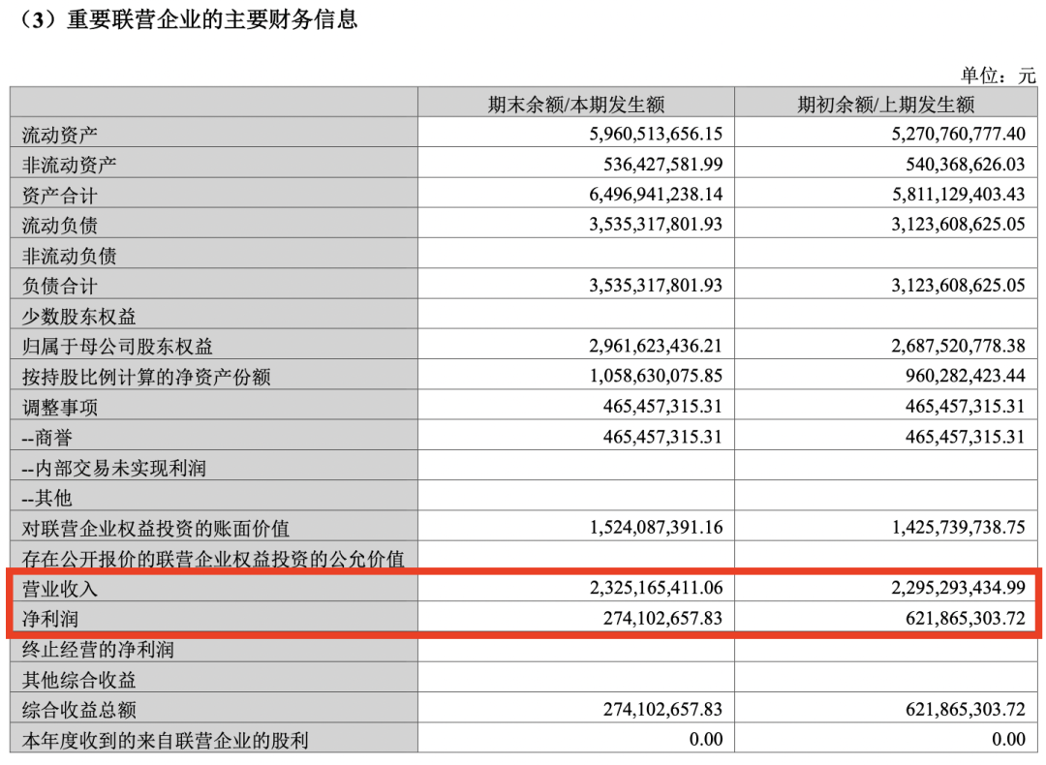Select 流动负债 ending value 3,535,317,801.93
The image size is (1046, 765).
(x=656, y=224)
